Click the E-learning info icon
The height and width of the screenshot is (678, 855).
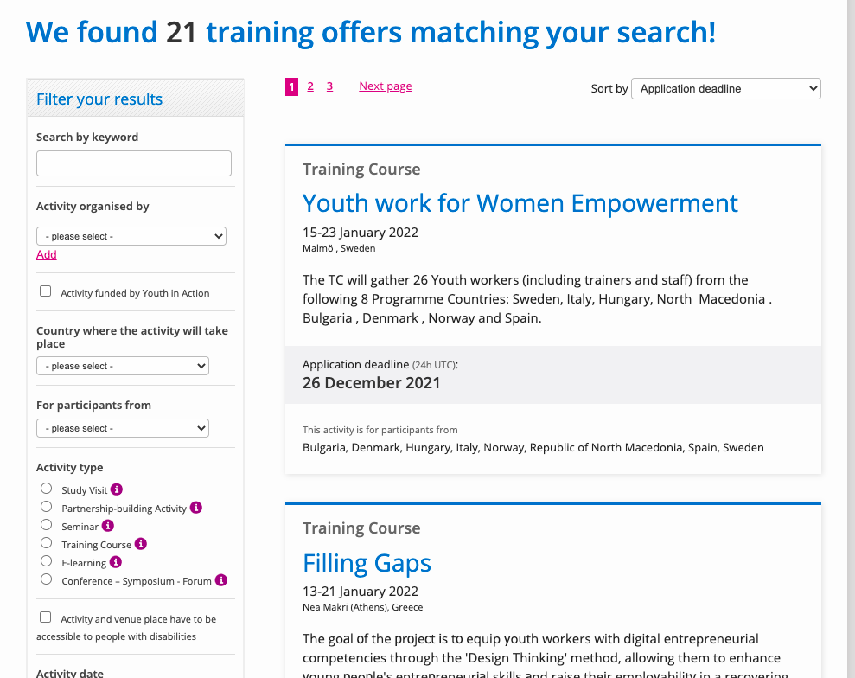point(116,562)
